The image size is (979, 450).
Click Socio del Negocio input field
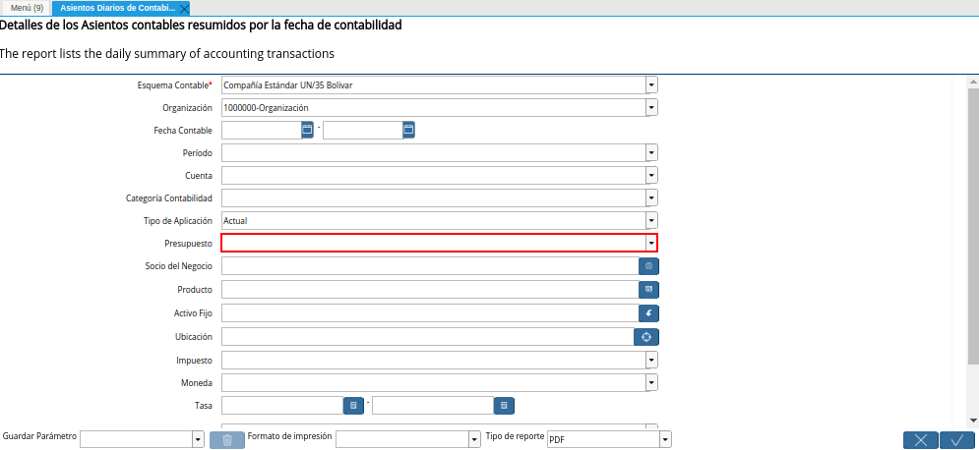point(430,266)
